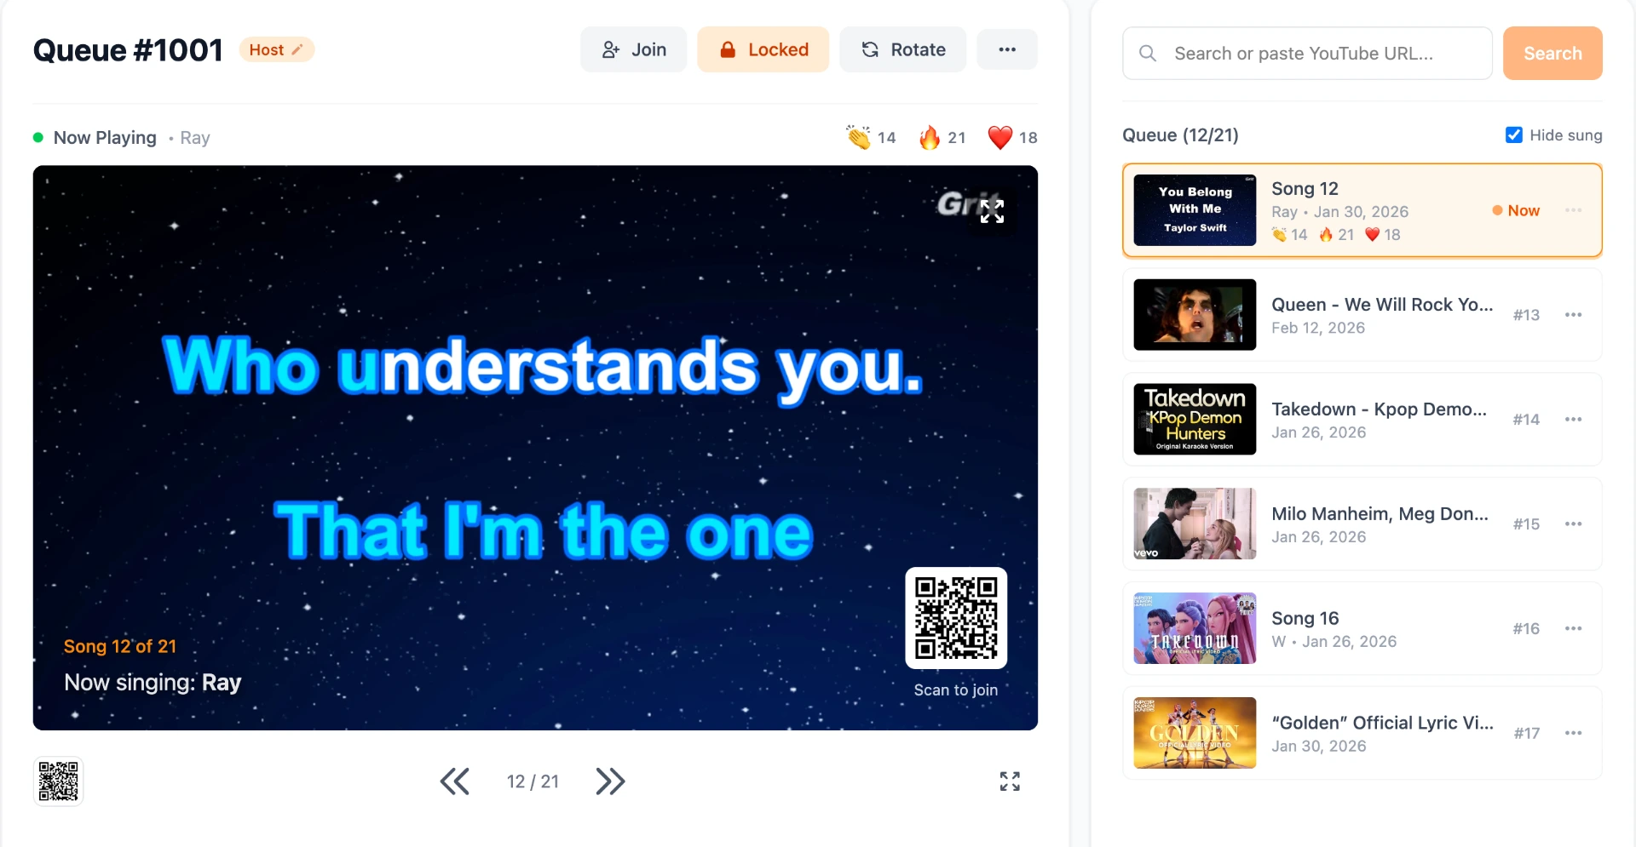Click the Scan to join QR code in video
The image size is (1636, 847).
[956, 618]
